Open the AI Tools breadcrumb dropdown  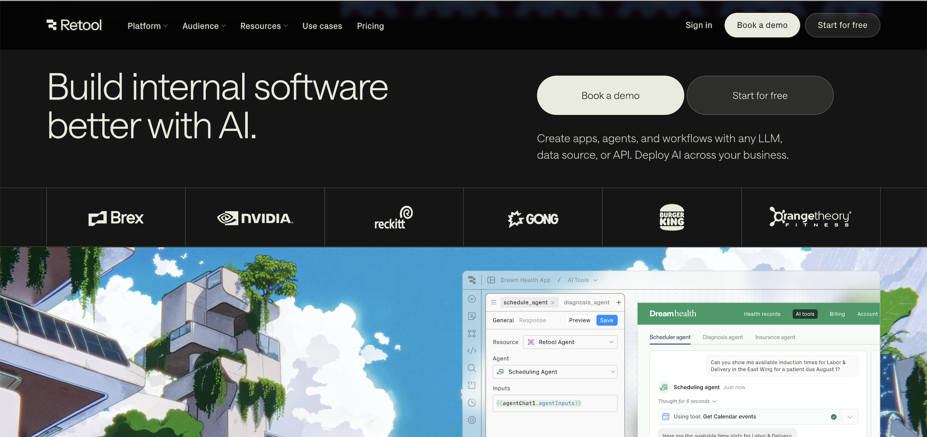tap(583, 280)
